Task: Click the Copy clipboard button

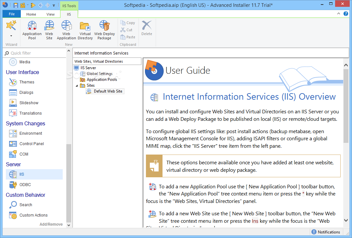Action: click(127, 23)
